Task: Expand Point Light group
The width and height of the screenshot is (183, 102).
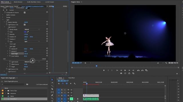Action: click(6, 44)
